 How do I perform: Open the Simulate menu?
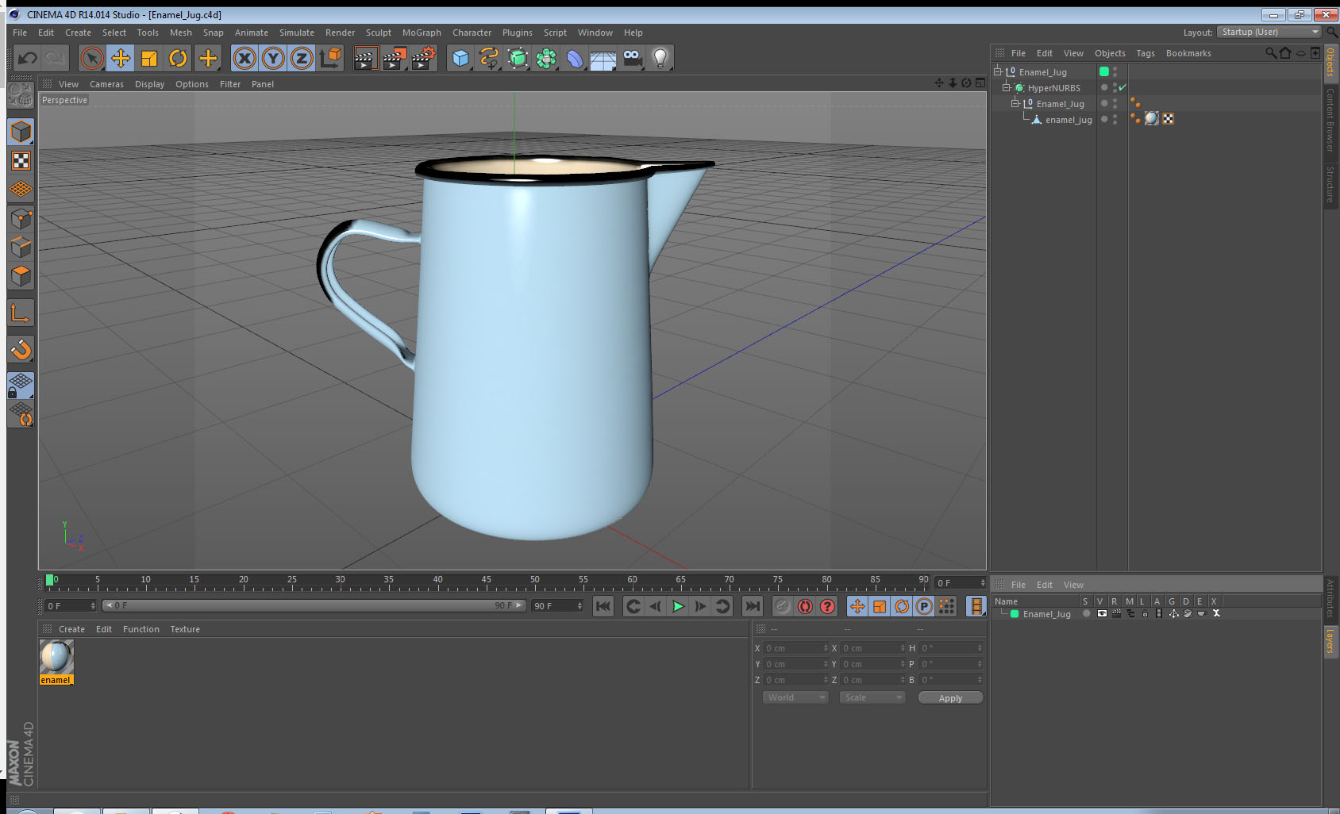297,33
